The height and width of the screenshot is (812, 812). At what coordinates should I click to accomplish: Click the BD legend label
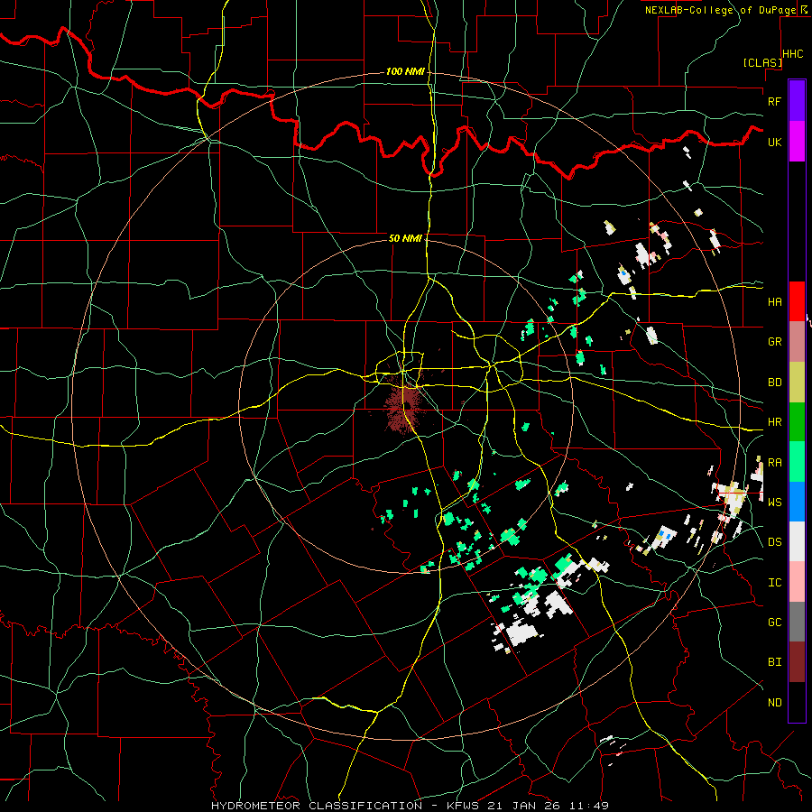(x=774, y=383)
